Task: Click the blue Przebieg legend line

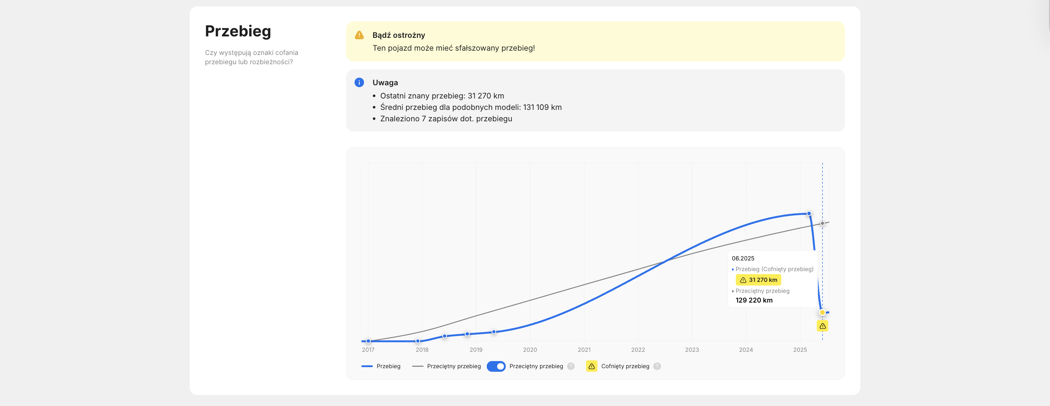Action: tap(367, 366)
